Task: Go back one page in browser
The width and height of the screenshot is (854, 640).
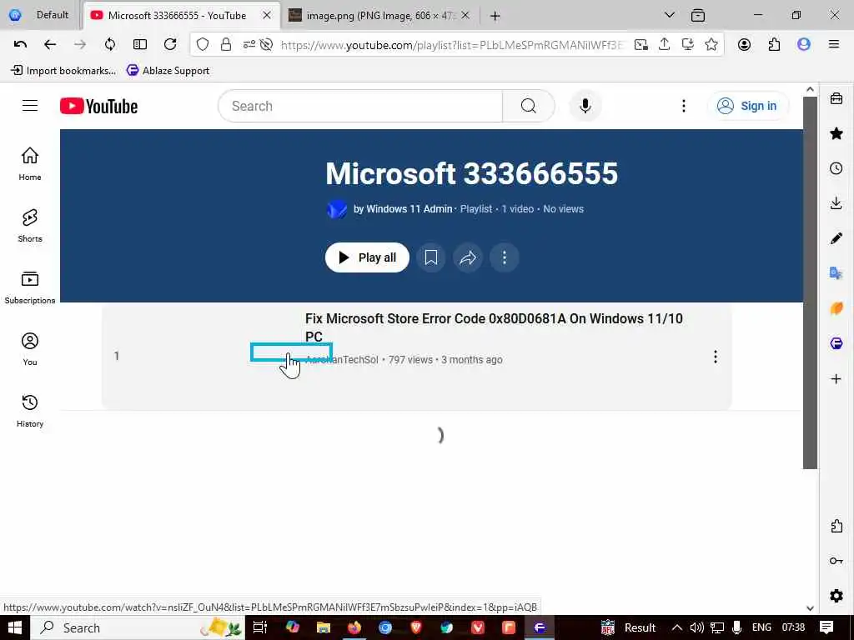Action: coord(50,44)
